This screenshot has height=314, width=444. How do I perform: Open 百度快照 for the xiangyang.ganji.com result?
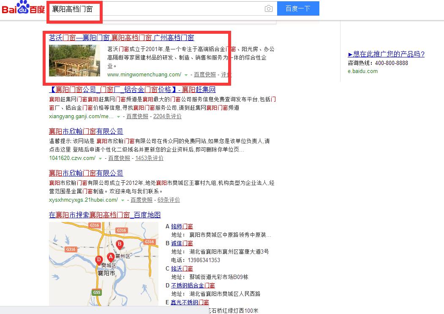(x=137, y=116)
